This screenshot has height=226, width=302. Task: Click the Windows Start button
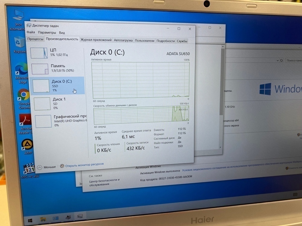click(x=30, y=220)
